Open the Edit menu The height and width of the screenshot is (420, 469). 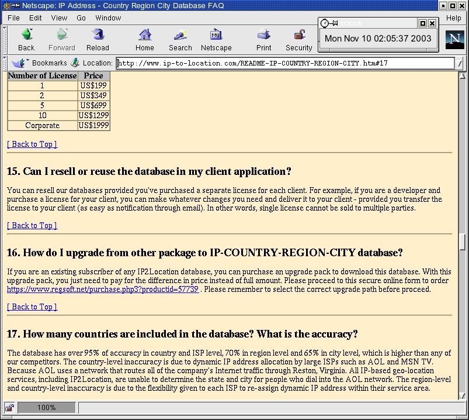click(x=35, y=18)
